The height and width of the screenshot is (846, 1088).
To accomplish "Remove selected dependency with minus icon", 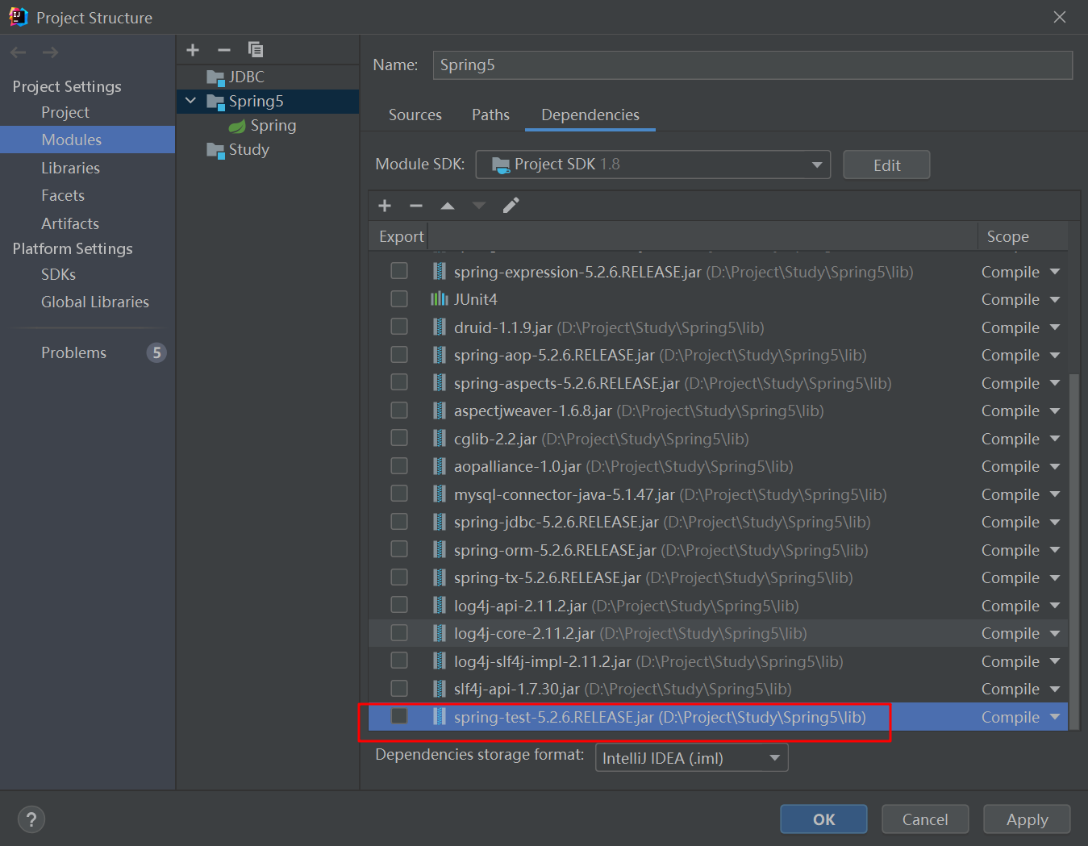I will point(416,206).
